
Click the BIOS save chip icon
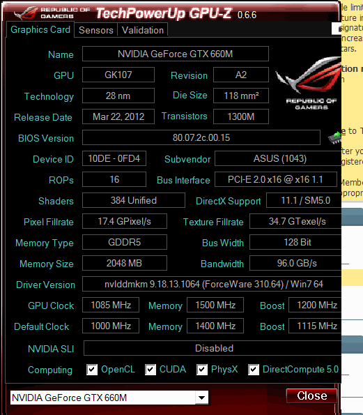334,137
